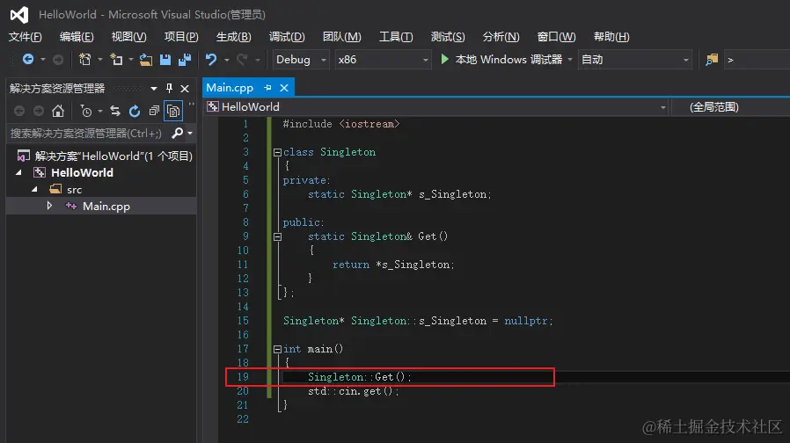
Task: Collapse All in Solution Explorer
Action: coord(154,111)
